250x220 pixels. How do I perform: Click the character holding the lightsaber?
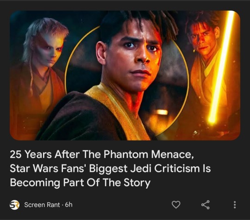click(x=207, y=64)
